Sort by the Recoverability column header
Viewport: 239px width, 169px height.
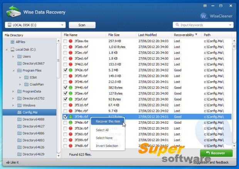click(186, 35)
